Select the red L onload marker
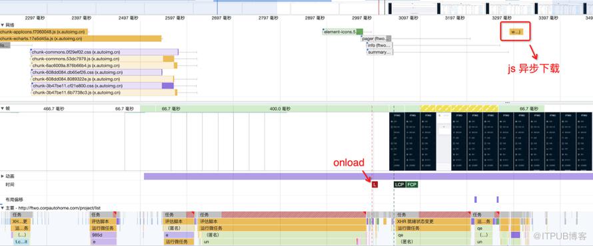The height and width of the screenshot is (246, 593). [374, 185]
